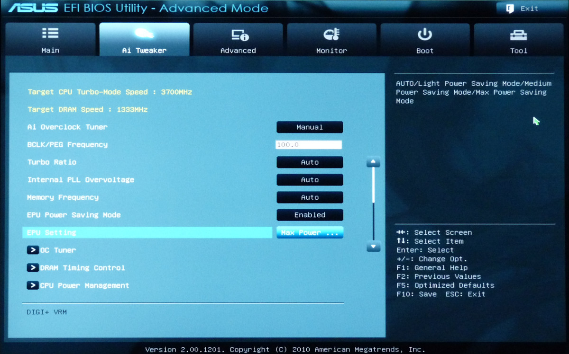Click the OC Tuner arrow icon
The height and width of the screenshot is (354, 569).
[x=33, y=250]
